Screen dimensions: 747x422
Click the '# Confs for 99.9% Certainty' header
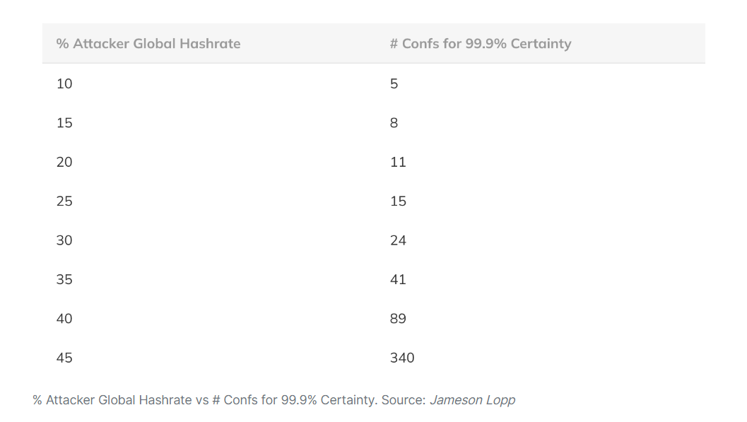481,43
